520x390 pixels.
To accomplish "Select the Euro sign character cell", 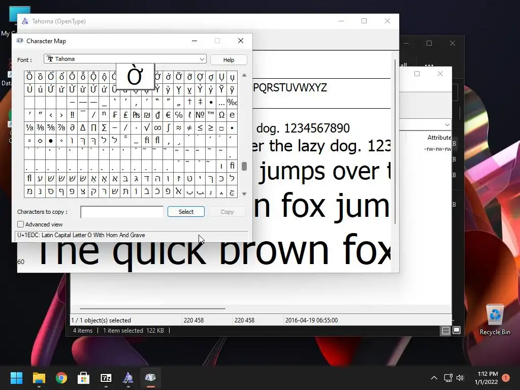I will tap(168, 115).
